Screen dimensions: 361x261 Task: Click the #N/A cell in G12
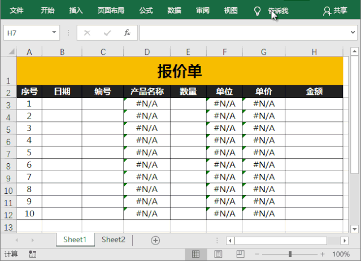pos(264,214)
